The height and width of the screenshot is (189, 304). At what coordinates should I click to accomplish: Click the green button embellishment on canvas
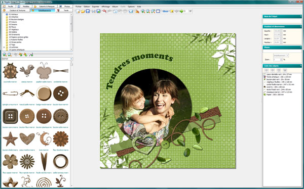(x=165, y=145)
